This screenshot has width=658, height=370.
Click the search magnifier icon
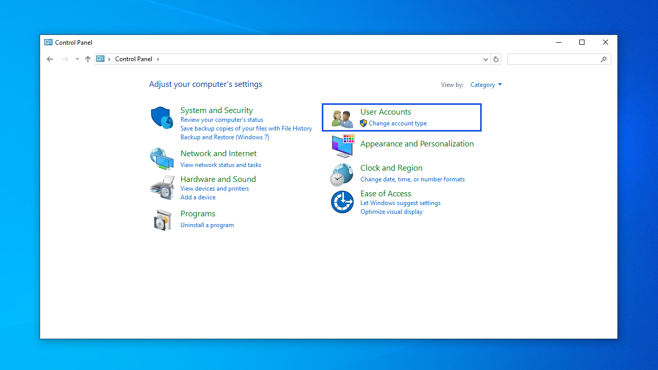(604, 59)
